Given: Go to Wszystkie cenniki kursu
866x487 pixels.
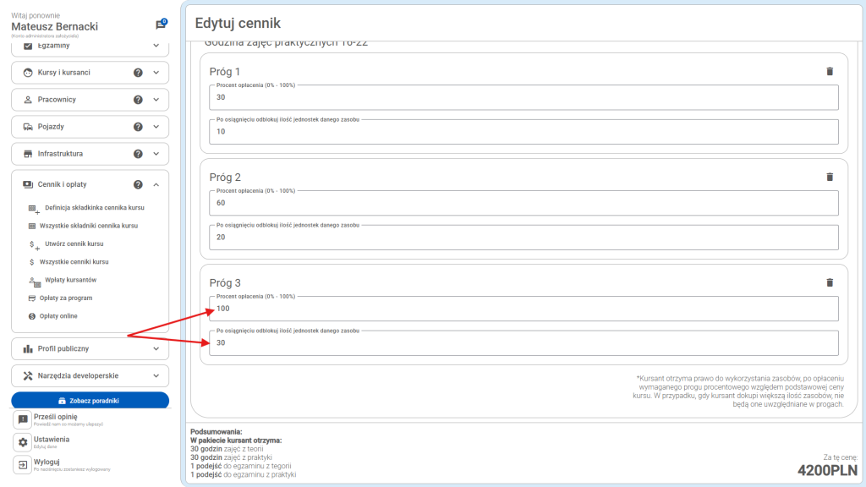Looking at the screenshot, I should (74, 262).
